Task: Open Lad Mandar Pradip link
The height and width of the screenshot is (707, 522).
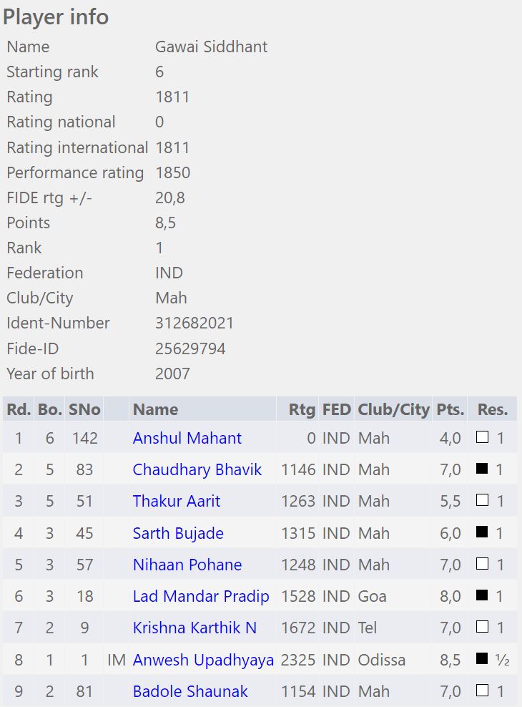Action: pos(200,596)
